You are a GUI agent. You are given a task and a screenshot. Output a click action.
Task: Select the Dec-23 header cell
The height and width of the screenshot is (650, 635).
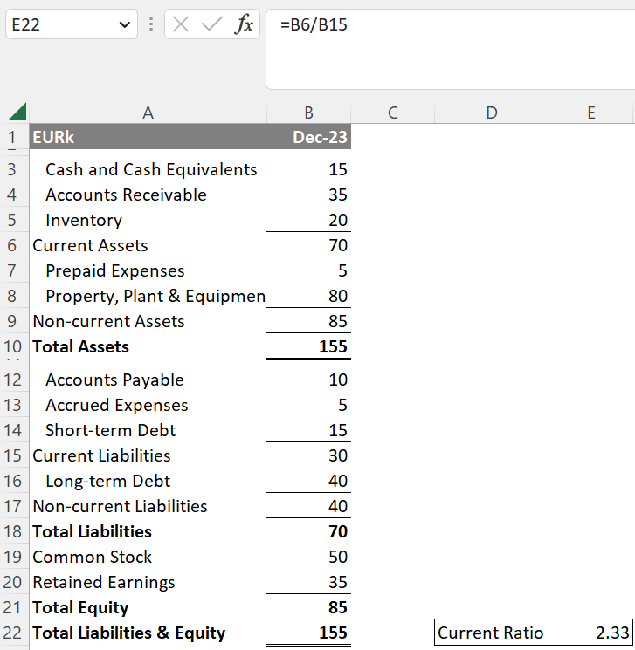308,138
